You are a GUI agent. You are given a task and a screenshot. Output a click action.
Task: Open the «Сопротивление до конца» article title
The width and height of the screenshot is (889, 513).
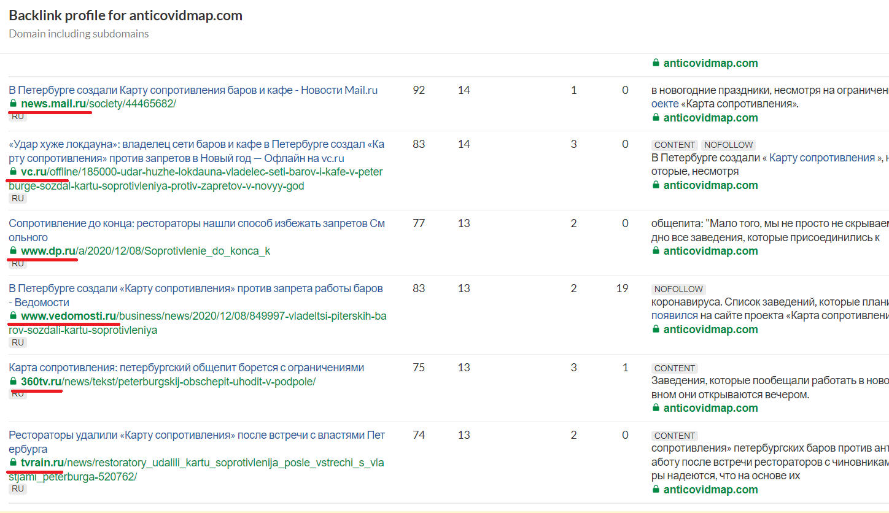(197, 230)
